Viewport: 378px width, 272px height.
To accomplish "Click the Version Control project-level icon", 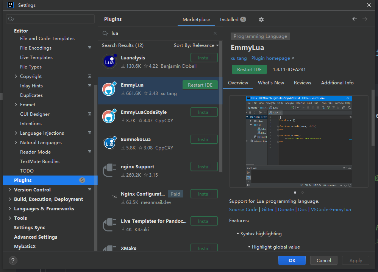I will point(89,190).
